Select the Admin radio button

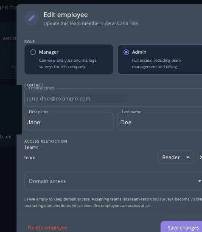[126, 52]
